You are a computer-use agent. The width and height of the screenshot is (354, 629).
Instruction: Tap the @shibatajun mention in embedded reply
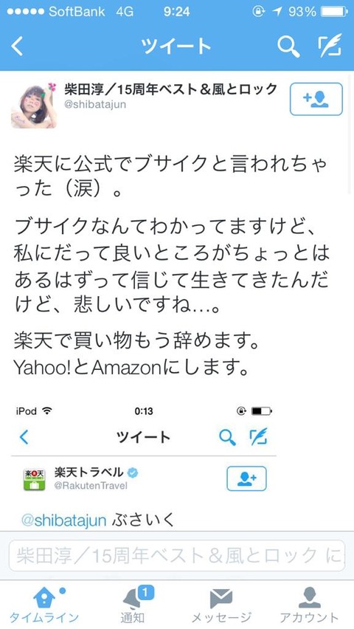click(x=63, y=520)
